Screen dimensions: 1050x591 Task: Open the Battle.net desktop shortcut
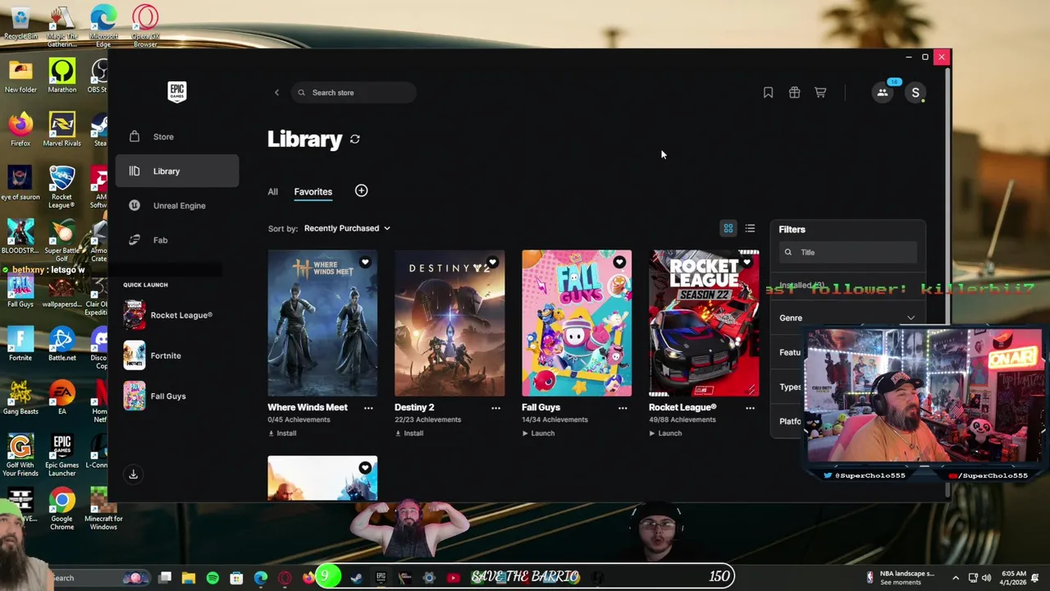tap(62, 345)
